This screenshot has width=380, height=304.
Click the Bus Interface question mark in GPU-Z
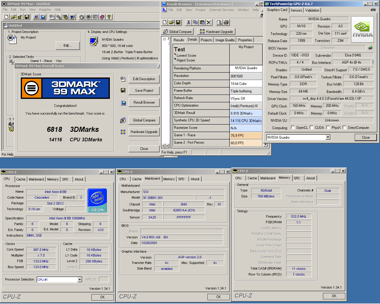(x=373, y=62)
